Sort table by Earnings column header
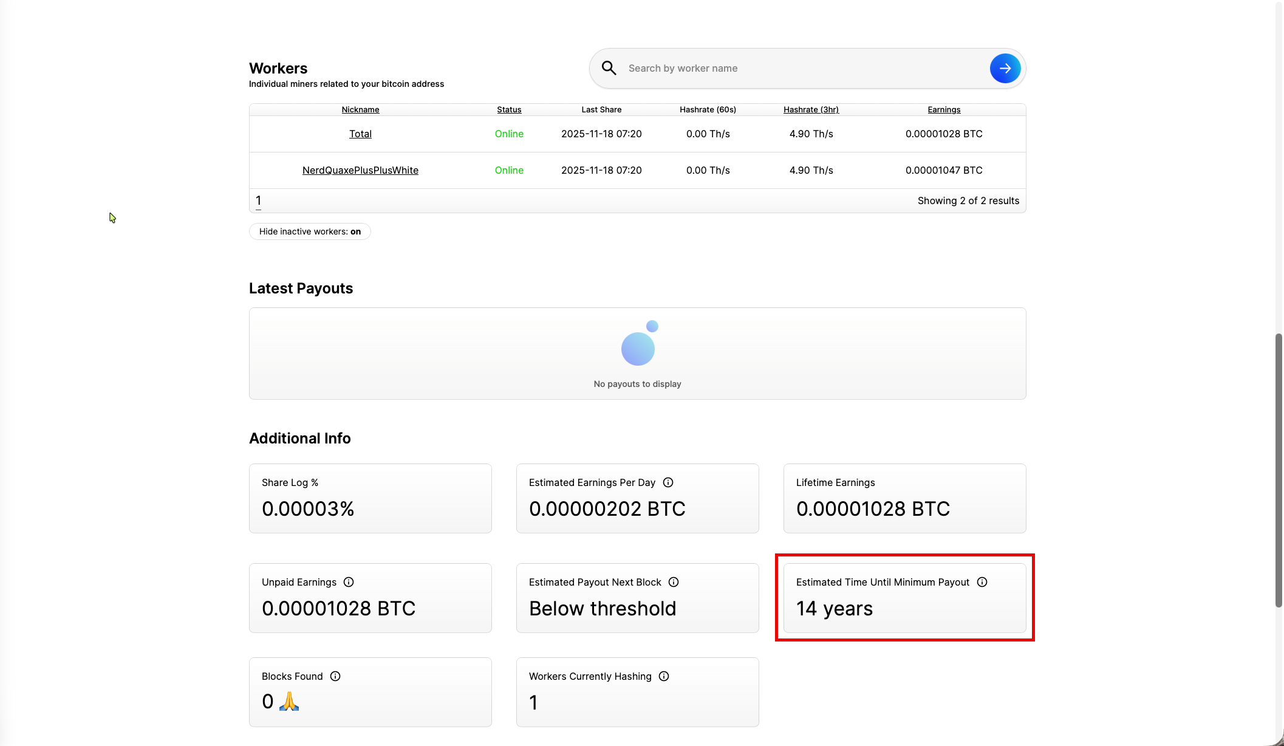1284x746 pixels. pos(944,110)
